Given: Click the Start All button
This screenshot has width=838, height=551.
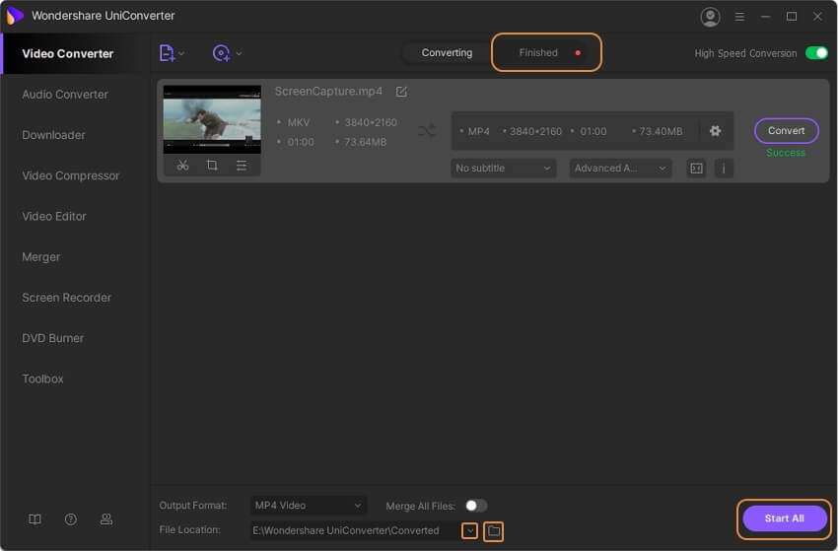Looking at the screenshot, I should pos(785,518).
